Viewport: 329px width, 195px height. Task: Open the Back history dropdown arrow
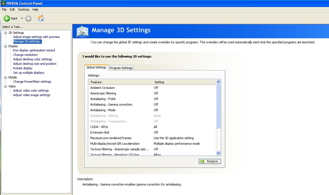22,18
